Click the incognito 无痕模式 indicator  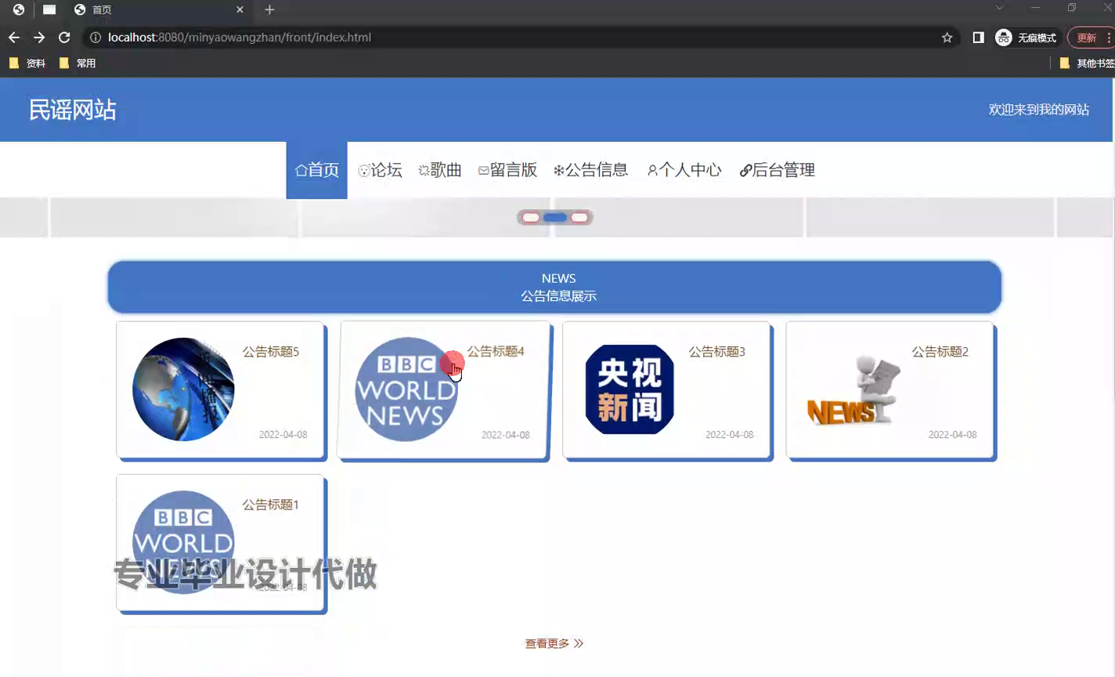point(1026,38)
